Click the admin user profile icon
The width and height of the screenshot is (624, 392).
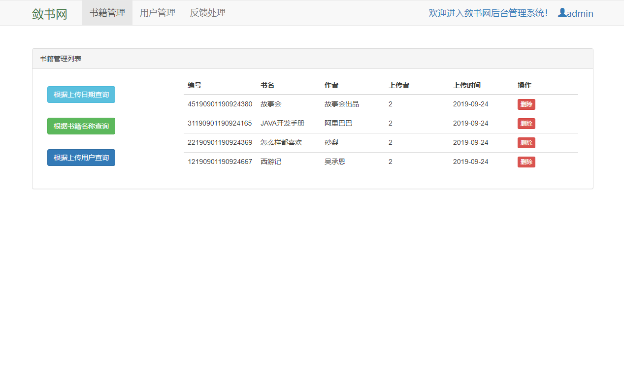tap(561, 13)
